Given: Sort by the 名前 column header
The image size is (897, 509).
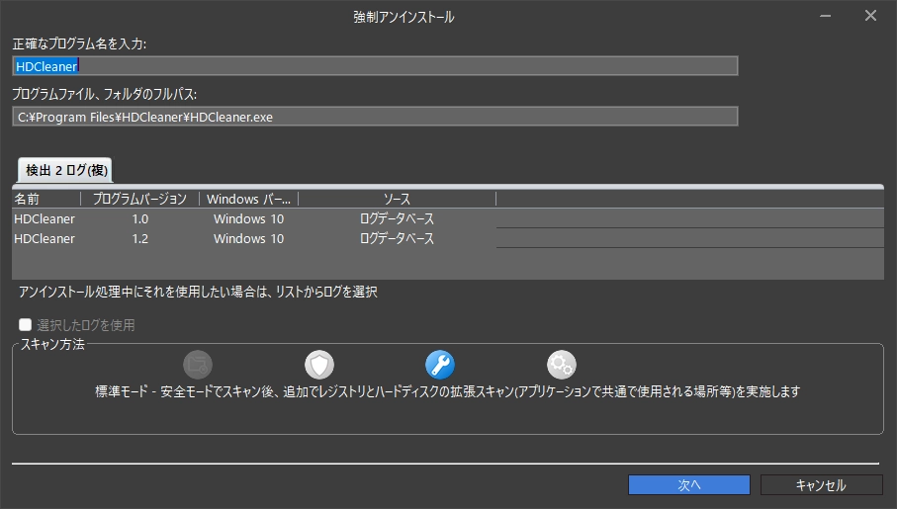Looking at the screenshot, I should [46, 199].
